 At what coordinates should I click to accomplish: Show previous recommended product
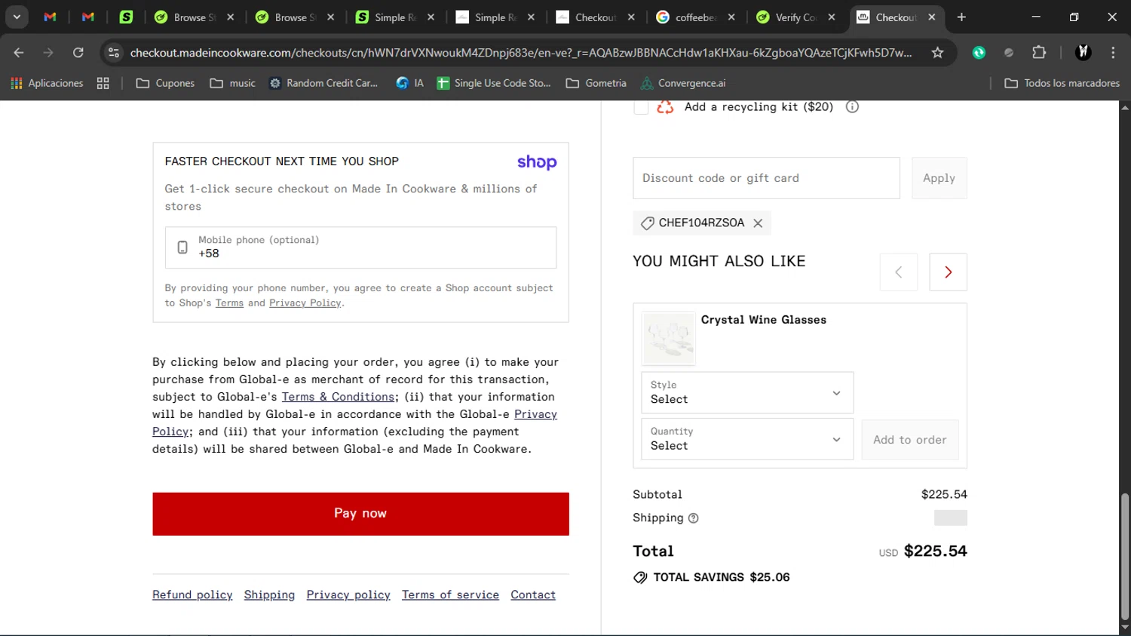point(898,272)
